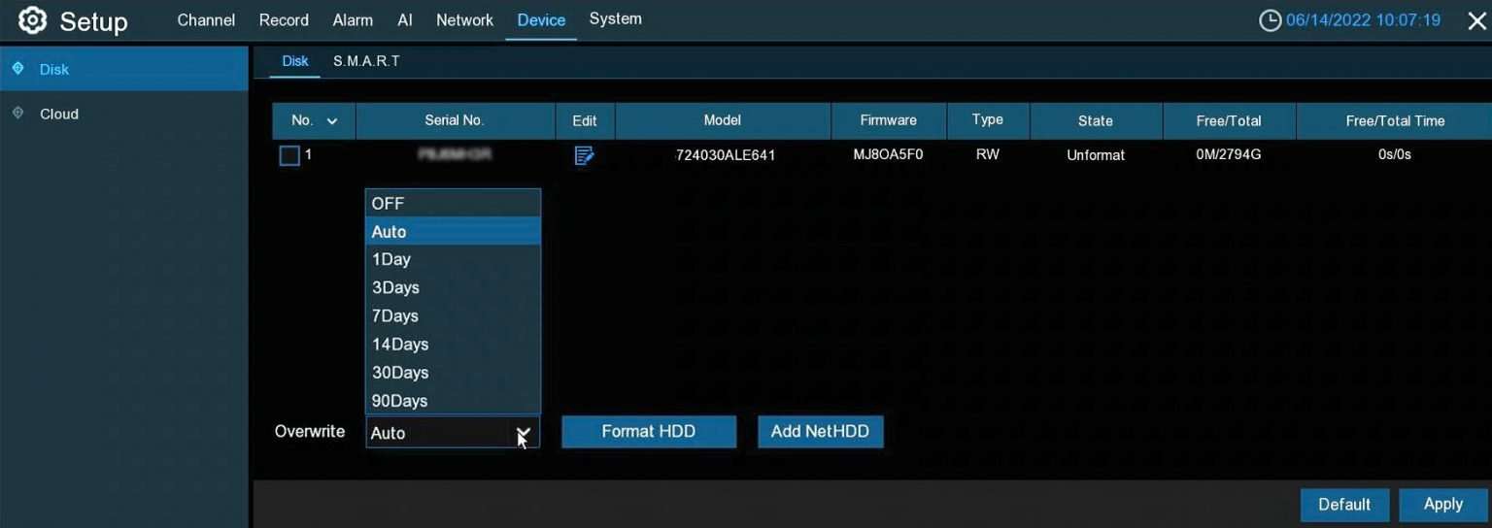Select 1Day overwrite option

[453, 259]
